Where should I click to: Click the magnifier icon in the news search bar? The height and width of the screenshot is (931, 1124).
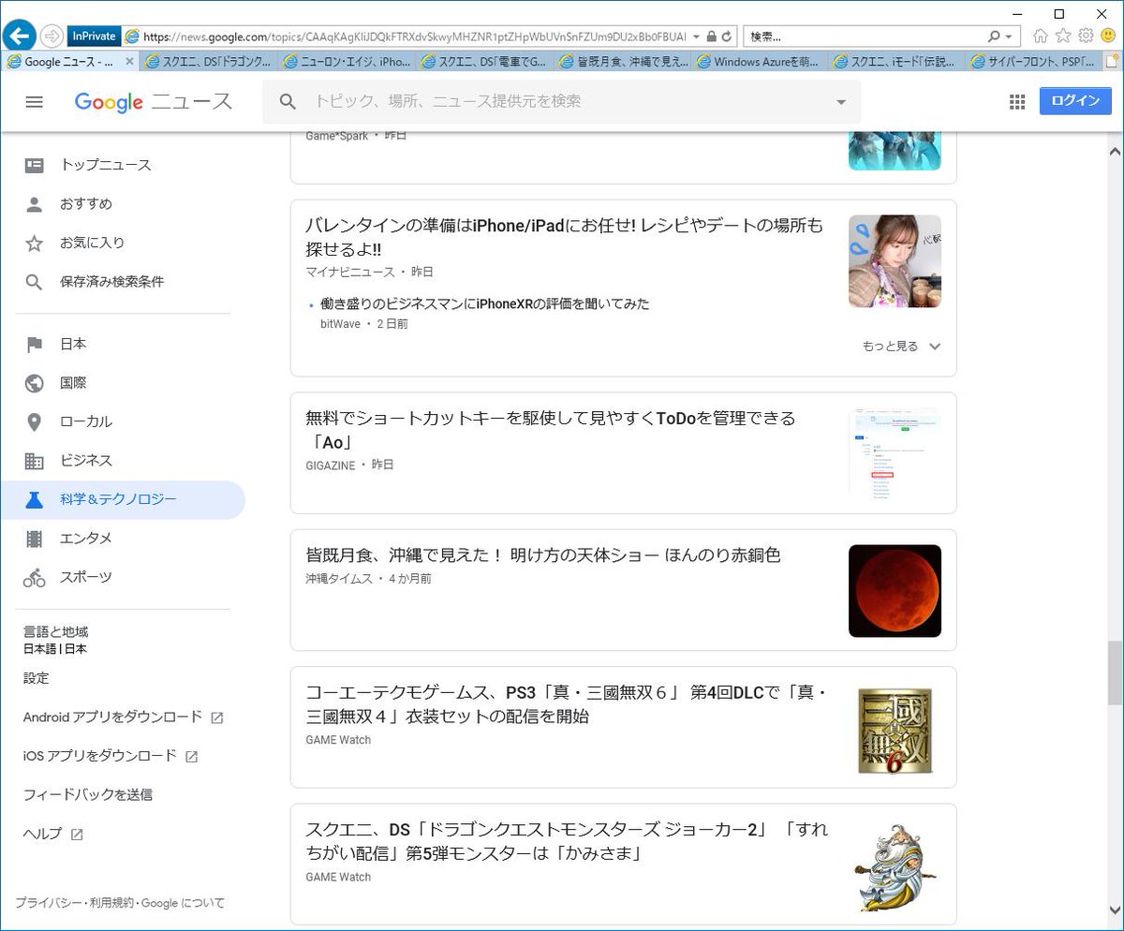click(x=288, y=101)
